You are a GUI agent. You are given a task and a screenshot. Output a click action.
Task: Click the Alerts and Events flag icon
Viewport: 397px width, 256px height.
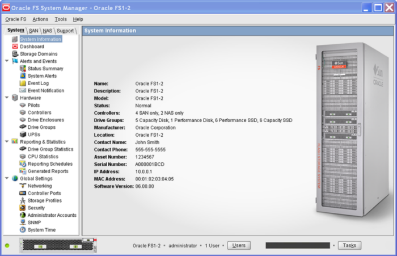tap(15, 61)
